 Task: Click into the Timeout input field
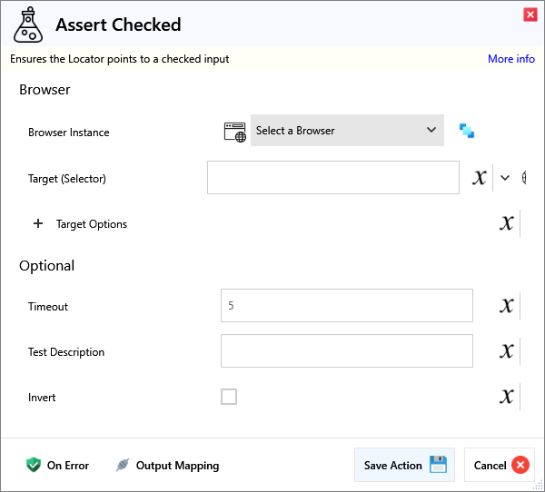[x=346, y=306]
